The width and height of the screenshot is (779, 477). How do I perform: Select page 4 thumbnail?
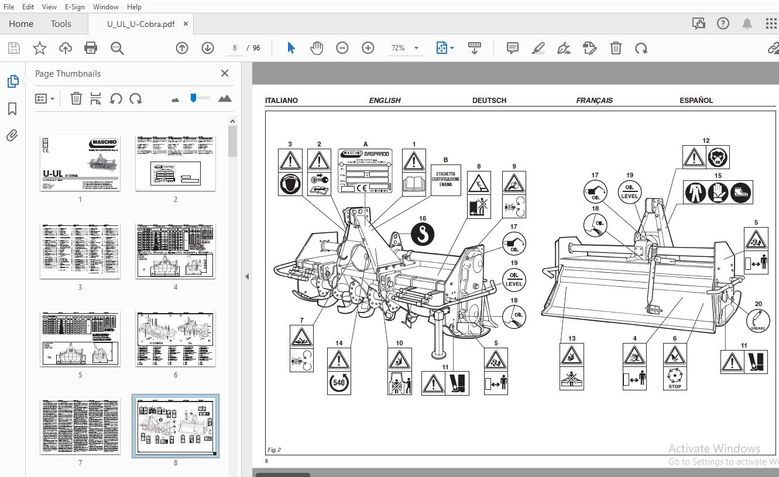[x=176, y=250]
